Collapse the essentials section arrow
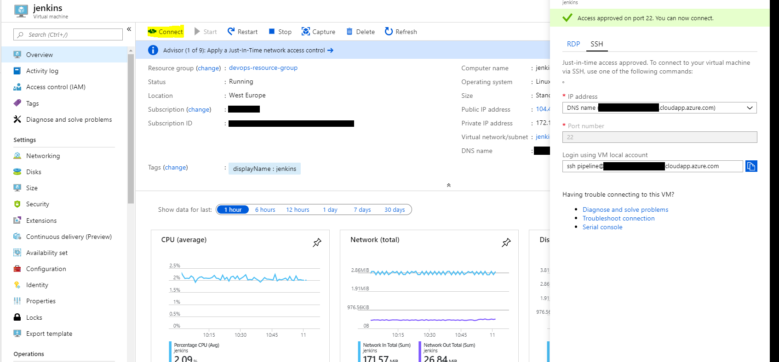Viewport: 779px width, 362px height. [x=449, y=185]
